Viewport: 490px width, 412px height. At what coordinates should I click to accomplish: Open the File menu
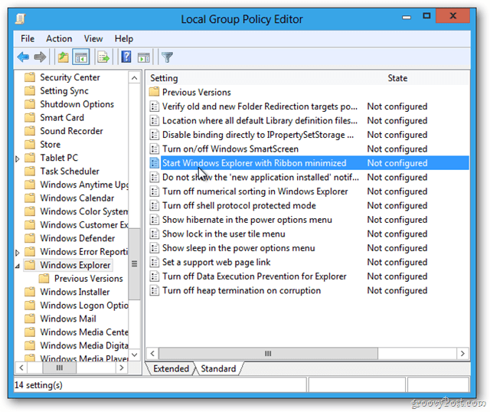(x=28, y=39)
